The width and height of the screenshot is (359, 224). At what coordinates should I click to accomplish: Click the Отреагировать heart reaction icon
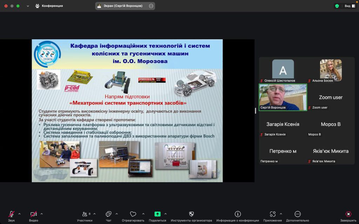click(x=133, y=214)
